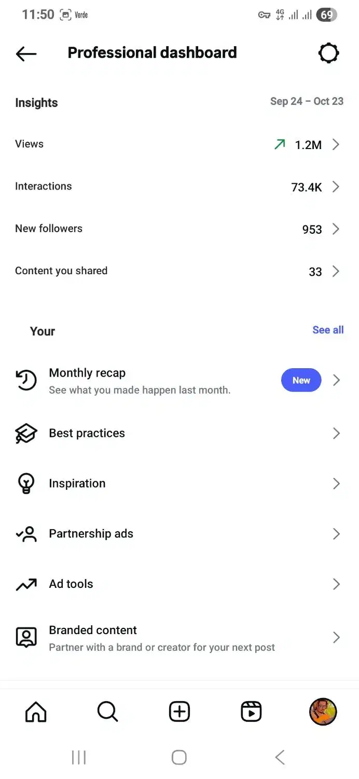Expand Views insights chevron
This screenshot has height=779, width=359.
336,144
